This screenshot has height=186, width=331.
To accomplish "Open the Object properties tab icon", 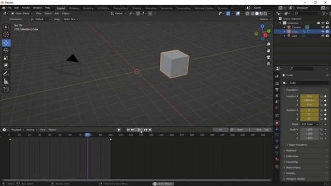I will [x=277, y=123].
